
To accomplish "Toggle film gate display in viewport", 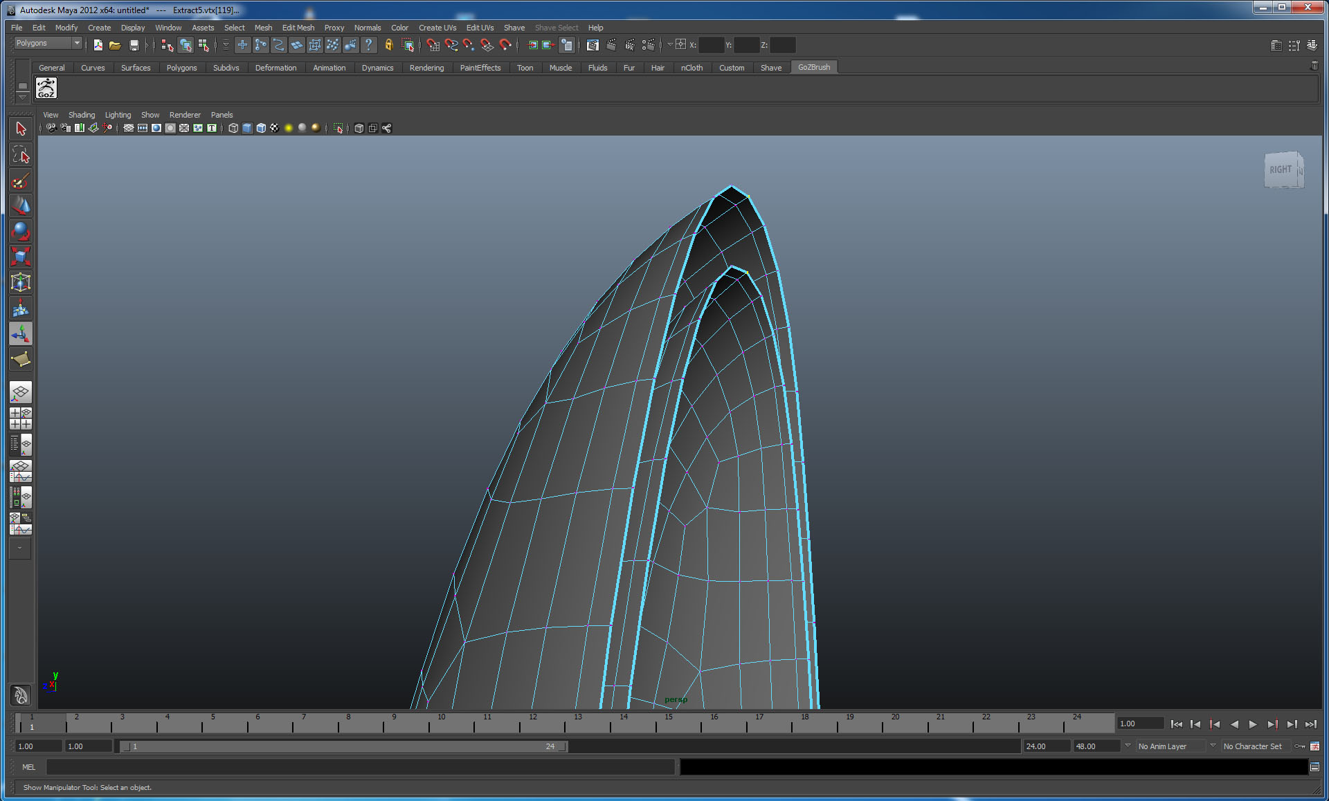I will pyautogui.click(x=143, y=128).
